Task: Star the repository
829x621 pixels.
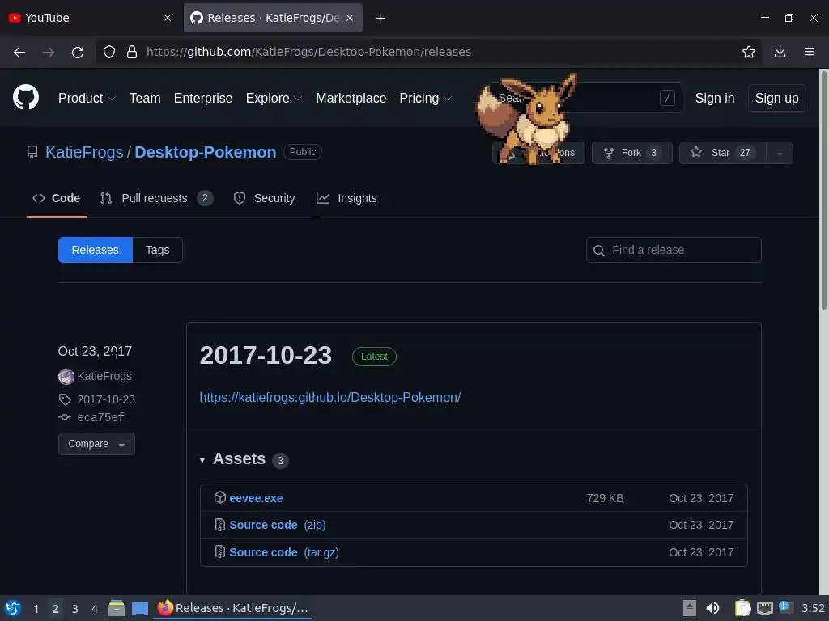Action: 722,153
